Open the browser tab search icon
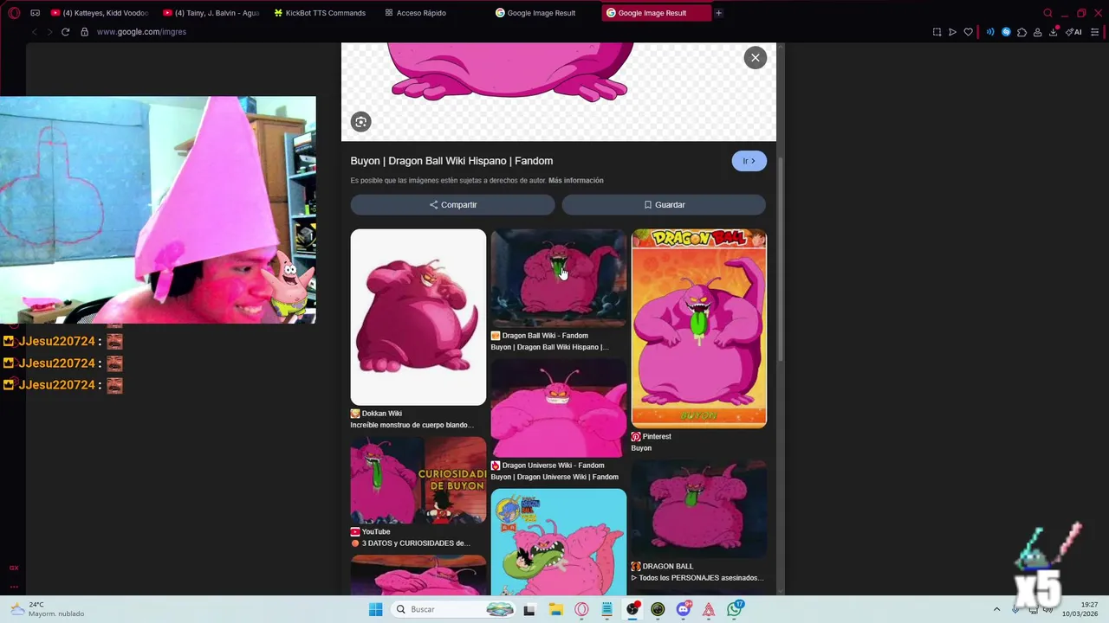This screenshot has height=623, width=1109. click(x=1047, y=13)
